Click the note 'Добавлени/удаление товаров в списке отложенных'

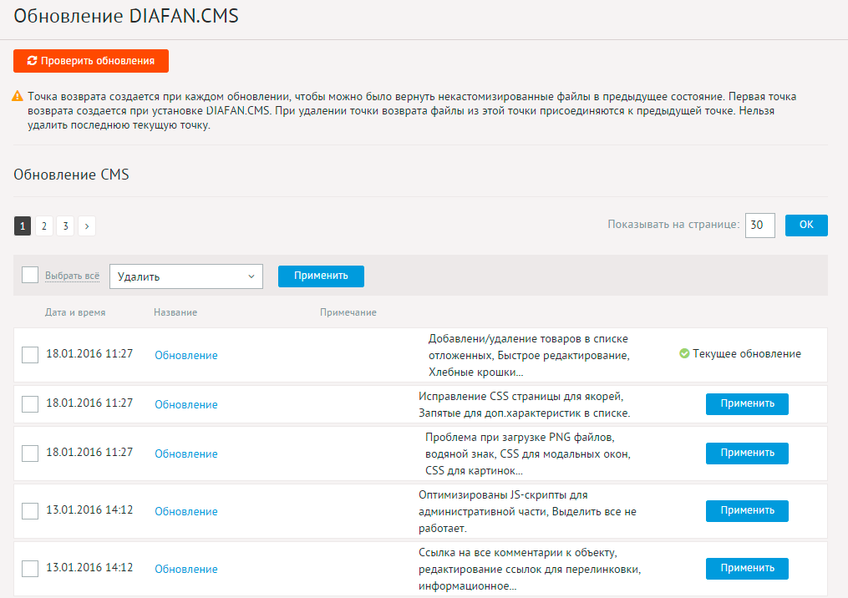click(529, 355)
